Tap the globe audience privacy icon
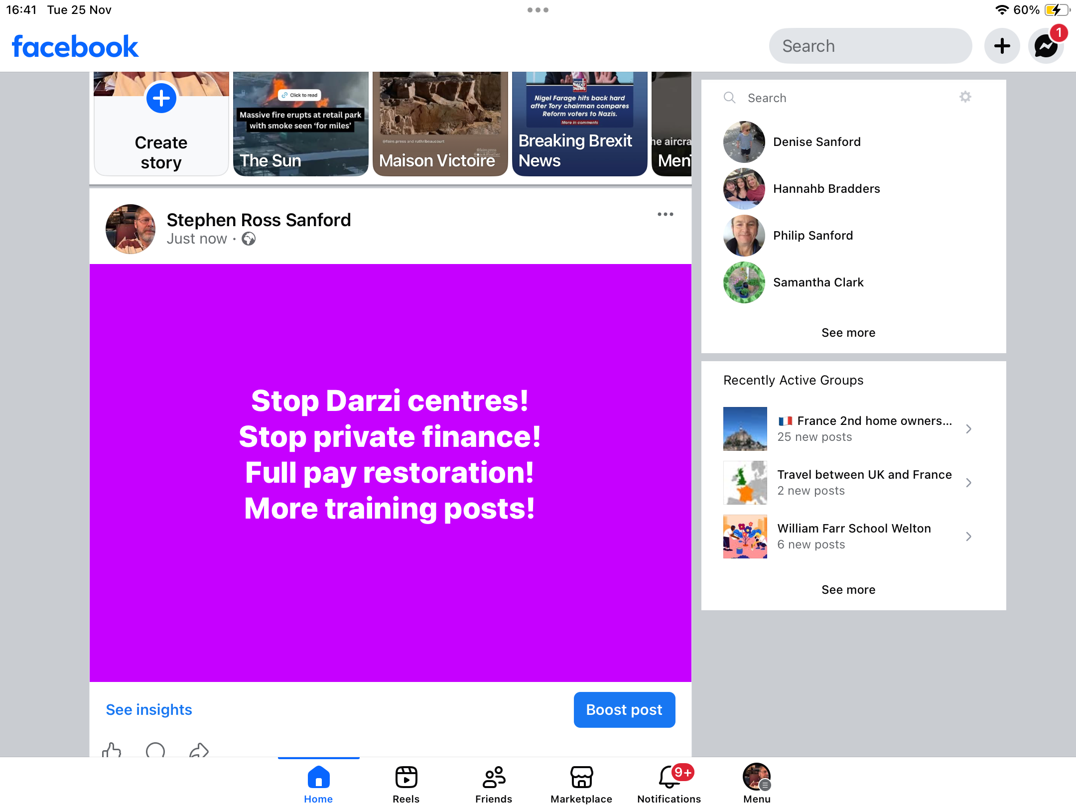This screenshot has width=1076, height=807. [249, 239]
